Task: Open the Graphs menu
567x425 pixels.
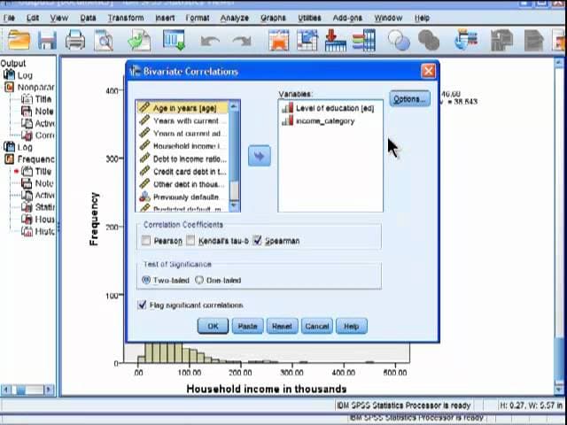Action: coord(273,18)
